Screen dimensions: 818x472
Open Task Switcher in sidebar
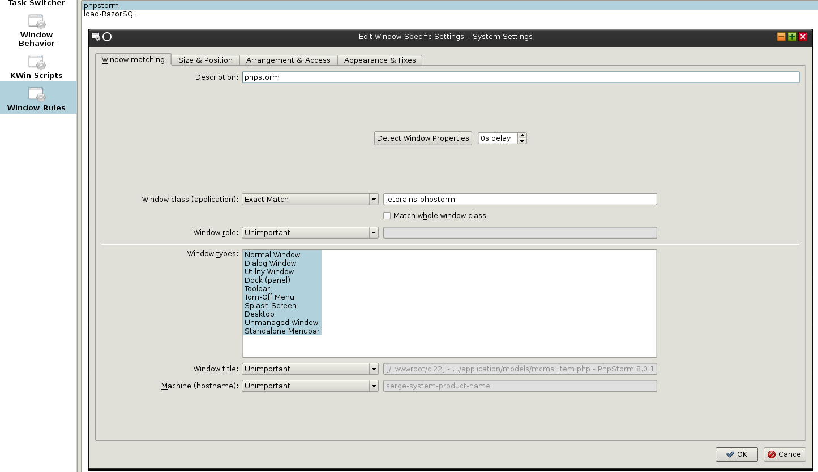tap(37, 3)
